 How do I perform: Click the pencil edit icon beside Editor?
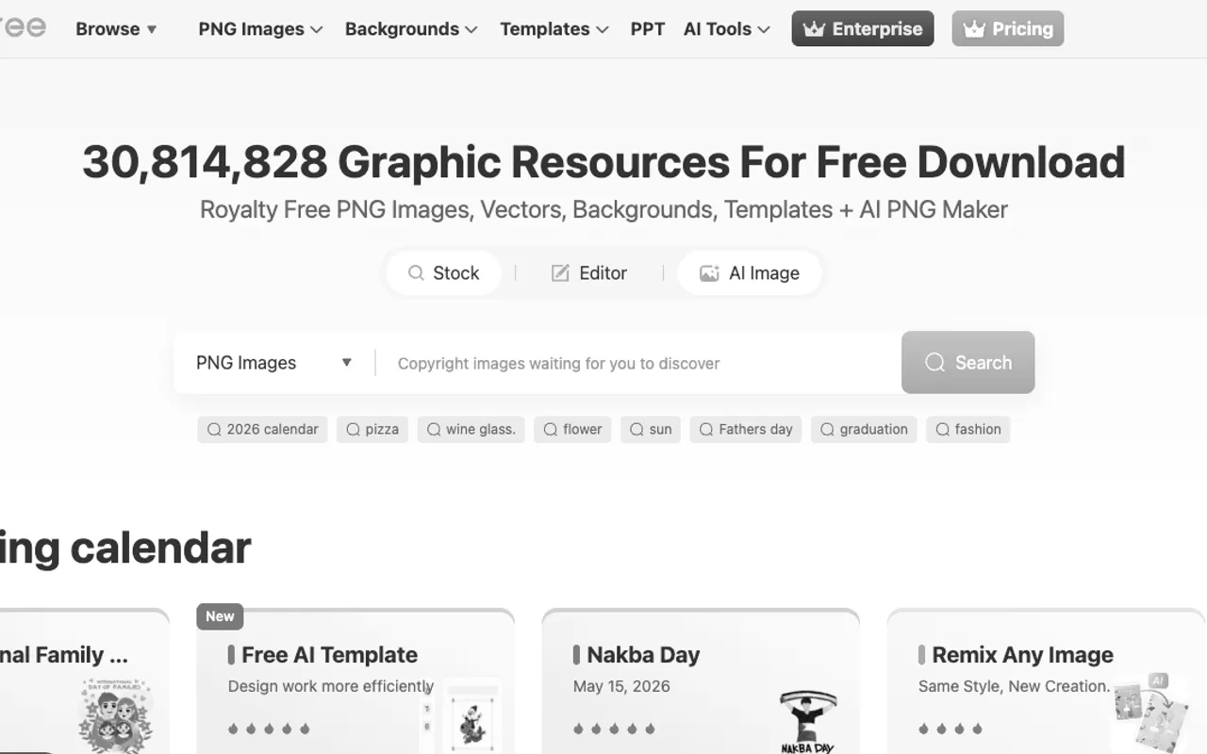[x=560, y=273]
